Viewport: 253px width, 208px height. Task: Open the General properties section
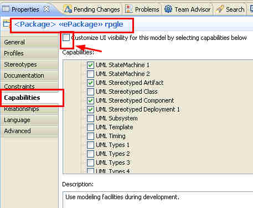(29, 42)
